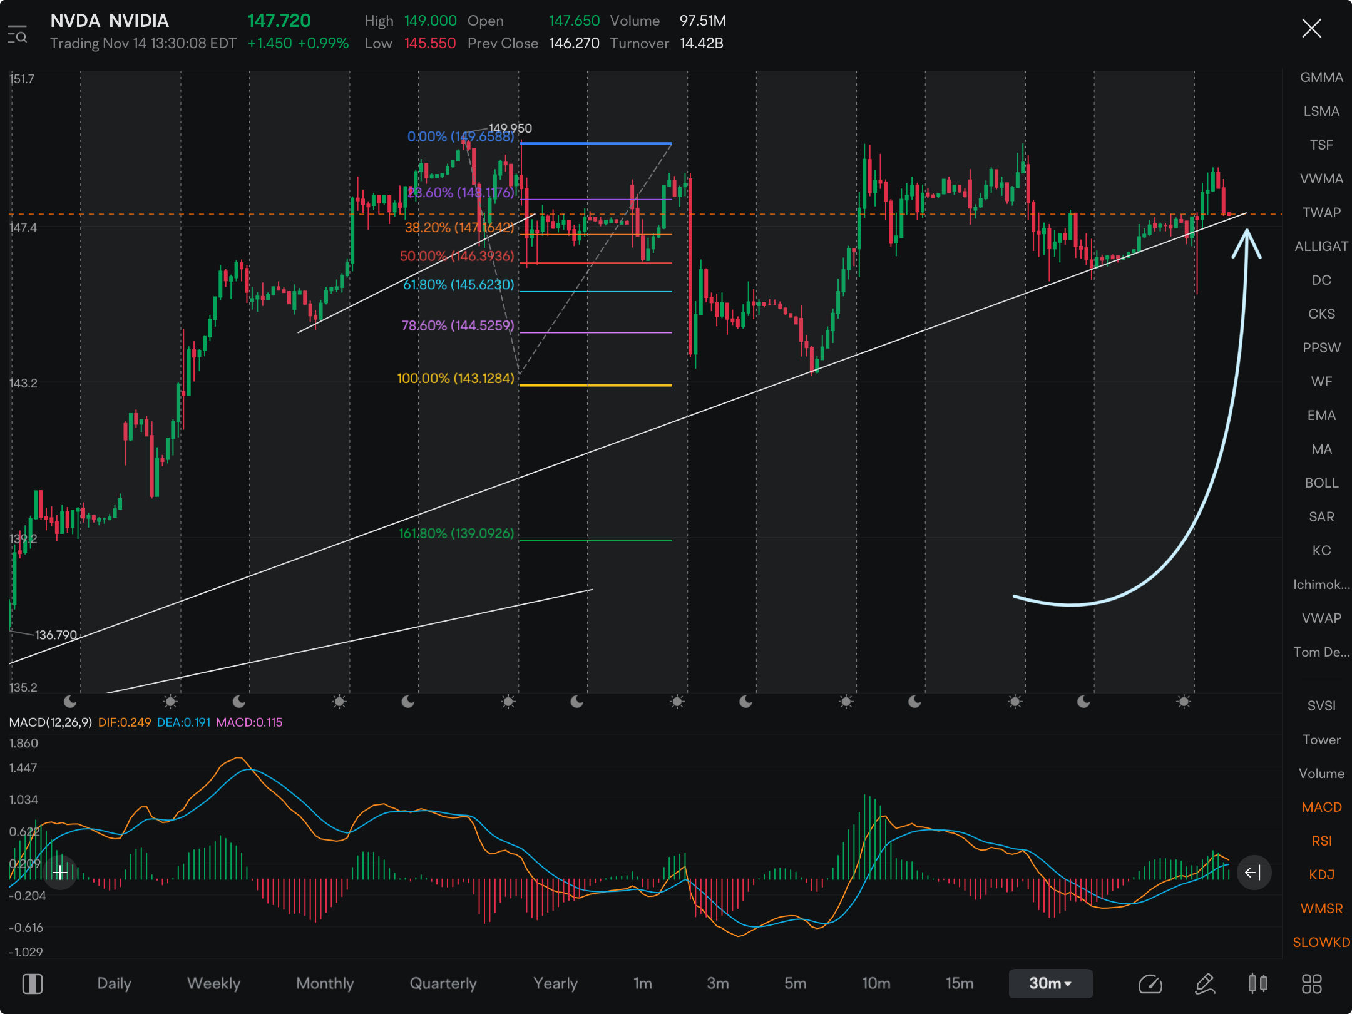
Task: Enable the Tom De... indicator
Action: (x=1321, y=652)
